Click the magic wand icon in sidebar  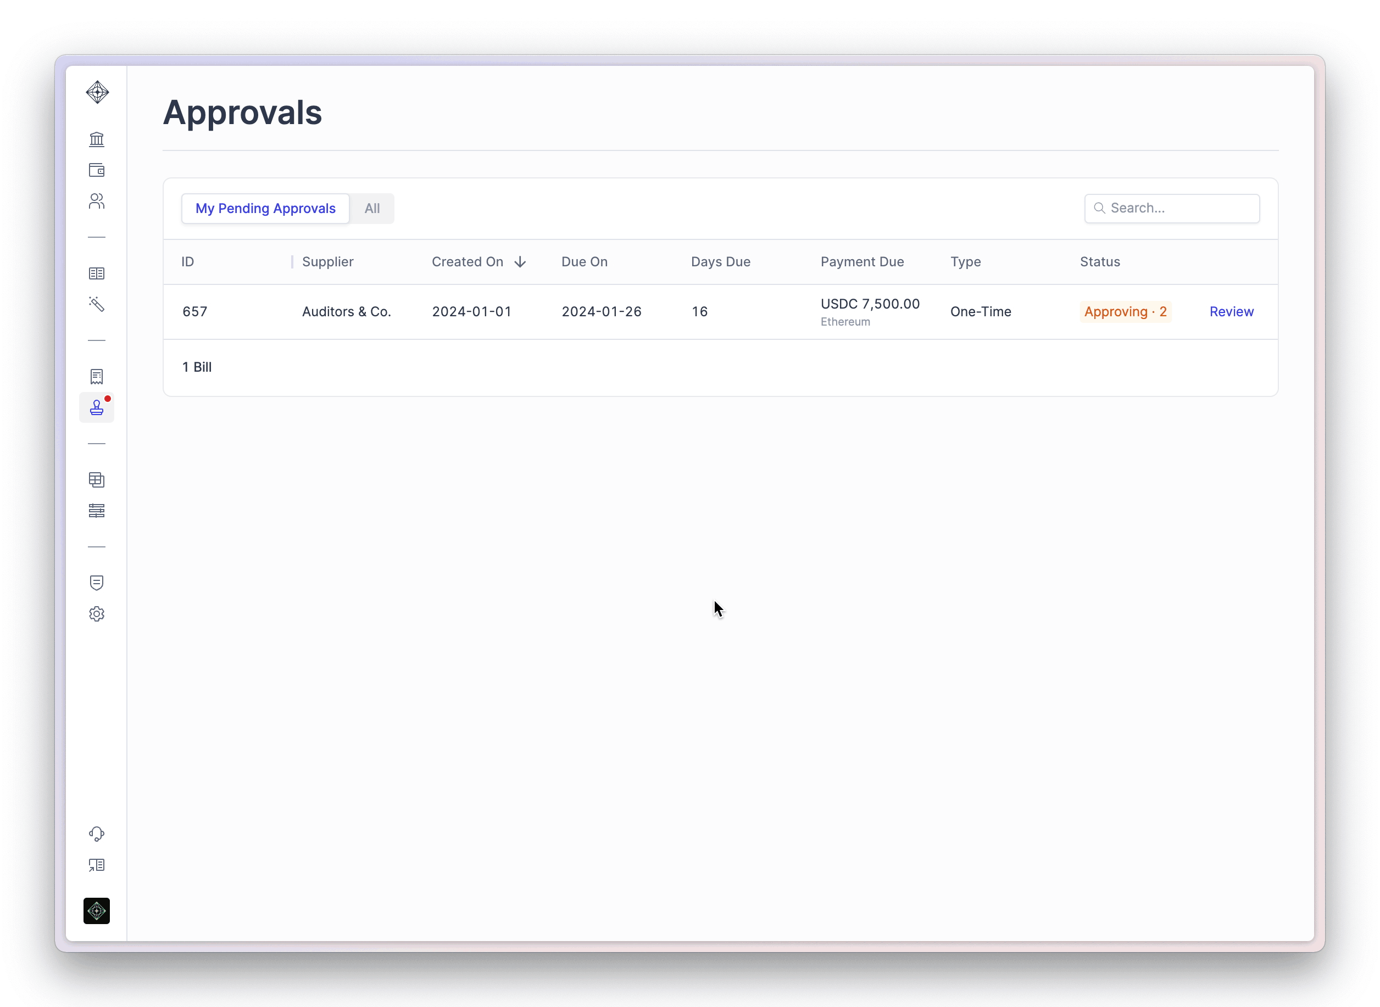[x=96, y=304]
